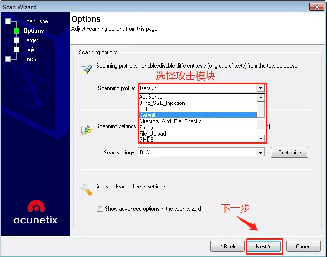The width and height of the screenshot is (327, 257).
Task: Click the Login step label
Action: 29,50
